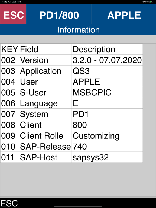Image resolution: width=156 pixels, height=208 pixels.
Task: Click the ESC label in bottom bar
Action: pyautogui.click(x=9, y=203)
